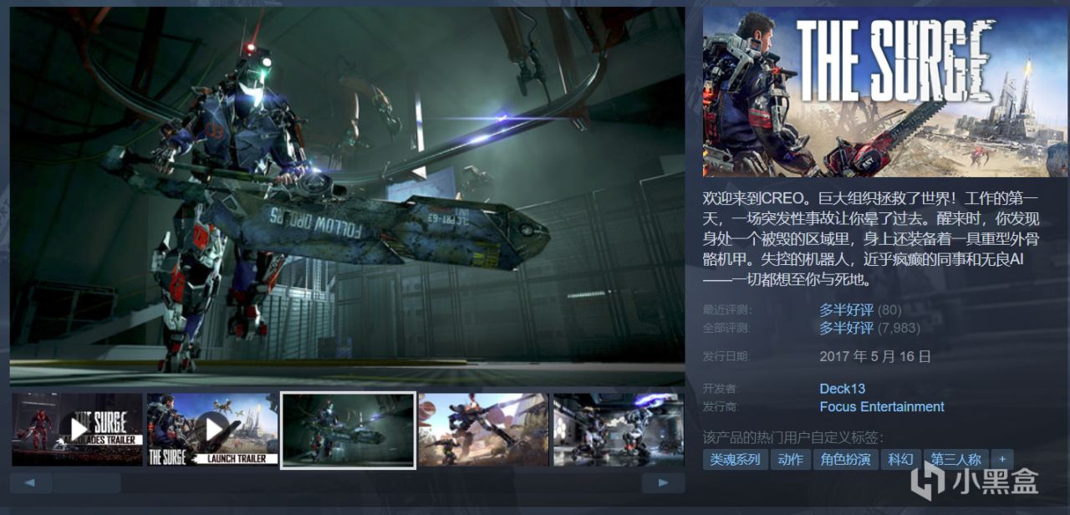Click the left arrow of thumbnail strip
Image resolution: width=1070 pixels, height=515 pixels.
[x=30, y=482]
